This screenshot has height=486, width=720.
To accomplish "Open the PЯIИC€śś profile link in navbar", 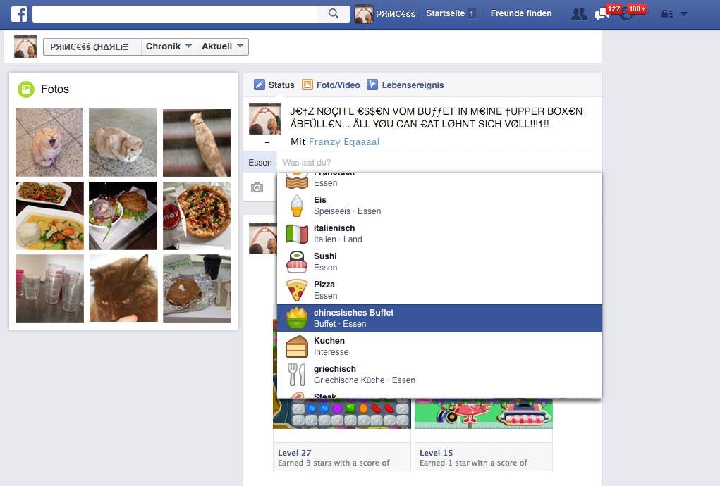I will [396, 14].
